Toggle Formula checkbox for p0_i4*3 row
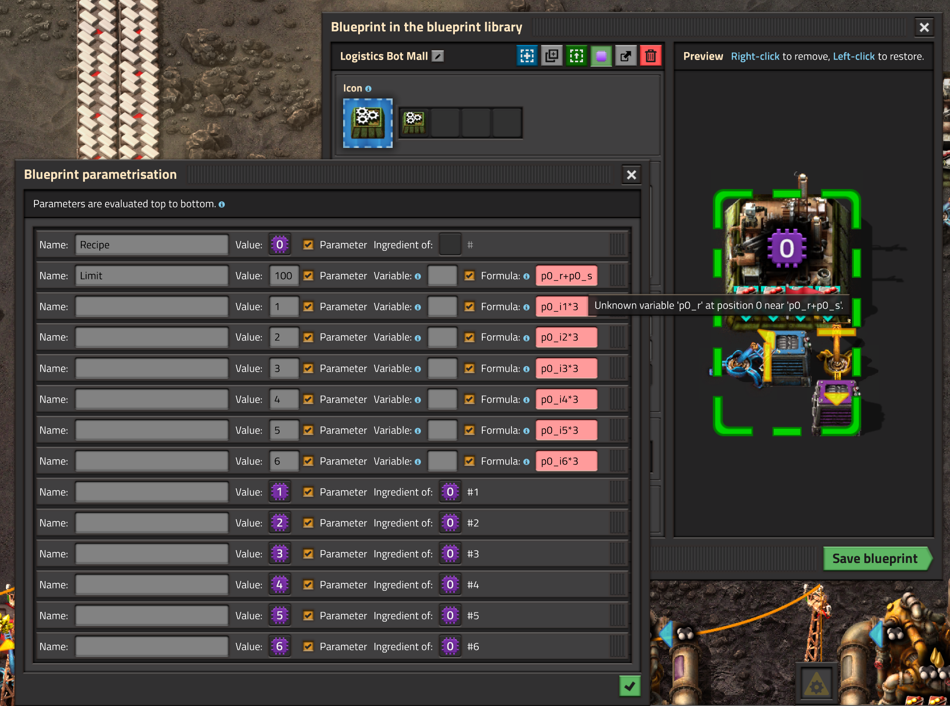Screen dimensions: 950x706 469,399
